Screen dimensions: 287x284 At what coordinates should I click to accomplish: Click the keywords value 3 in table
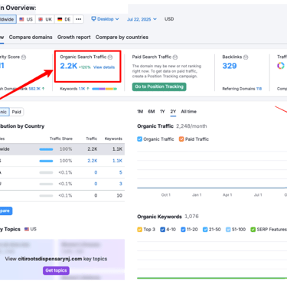point(121,184)
